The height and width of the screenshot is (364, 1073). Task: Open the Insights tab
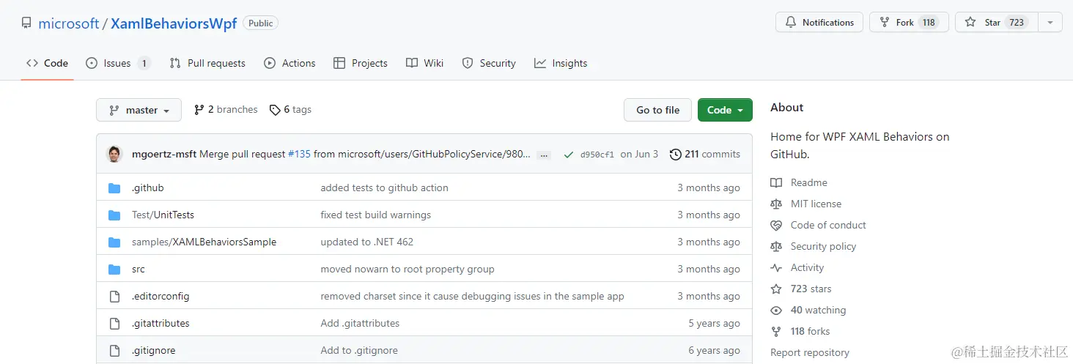point(561,63)
